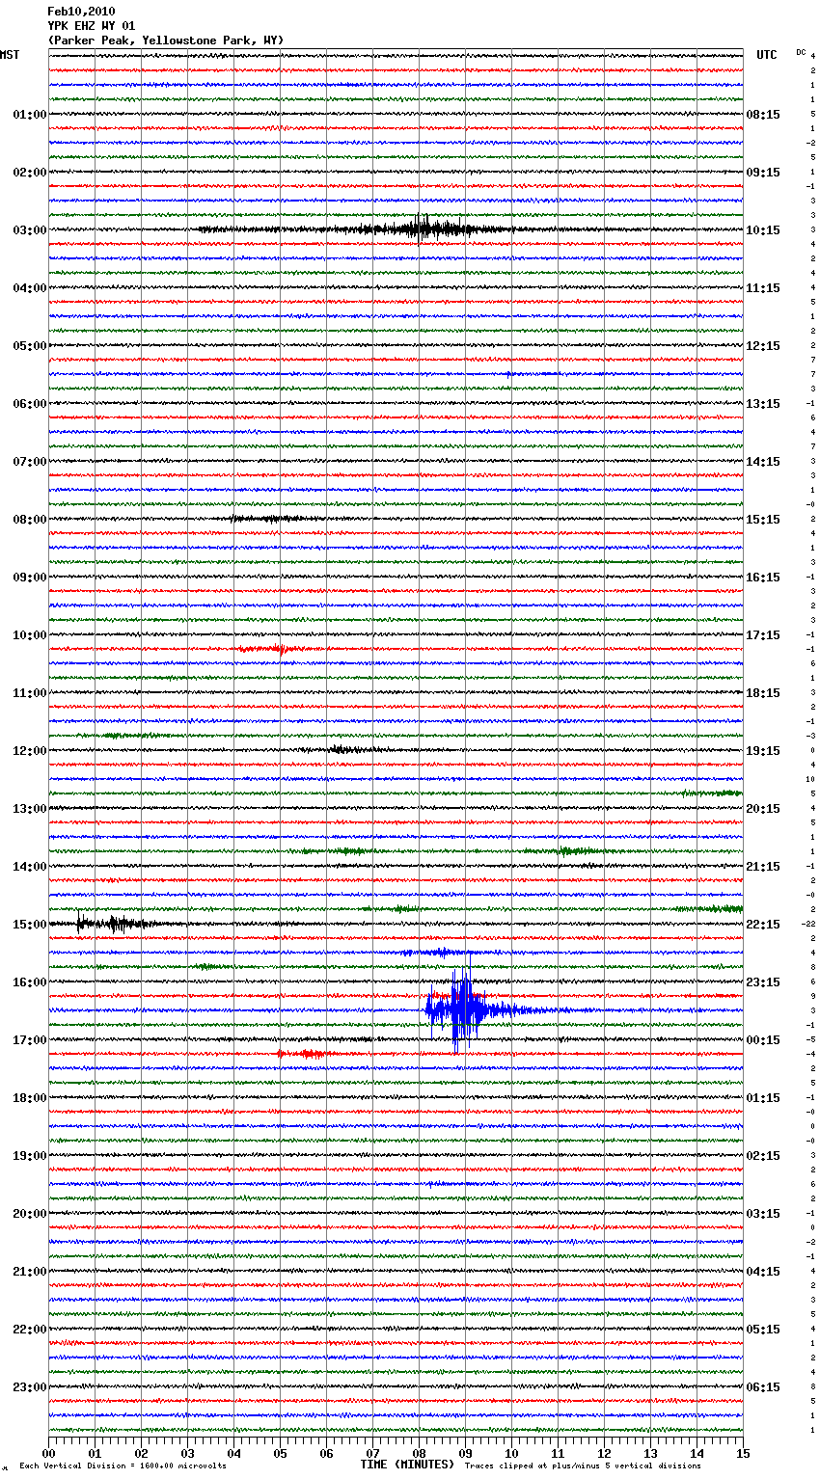This screenshot has height=1479, width=820.
Task: Click the -22 DC offset value
Action: tap(808, 924)
